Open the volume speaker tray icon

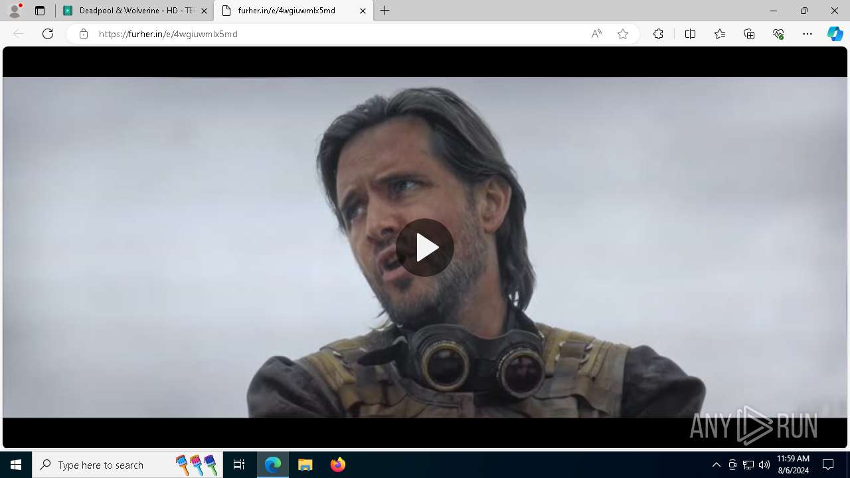point(764,465)
